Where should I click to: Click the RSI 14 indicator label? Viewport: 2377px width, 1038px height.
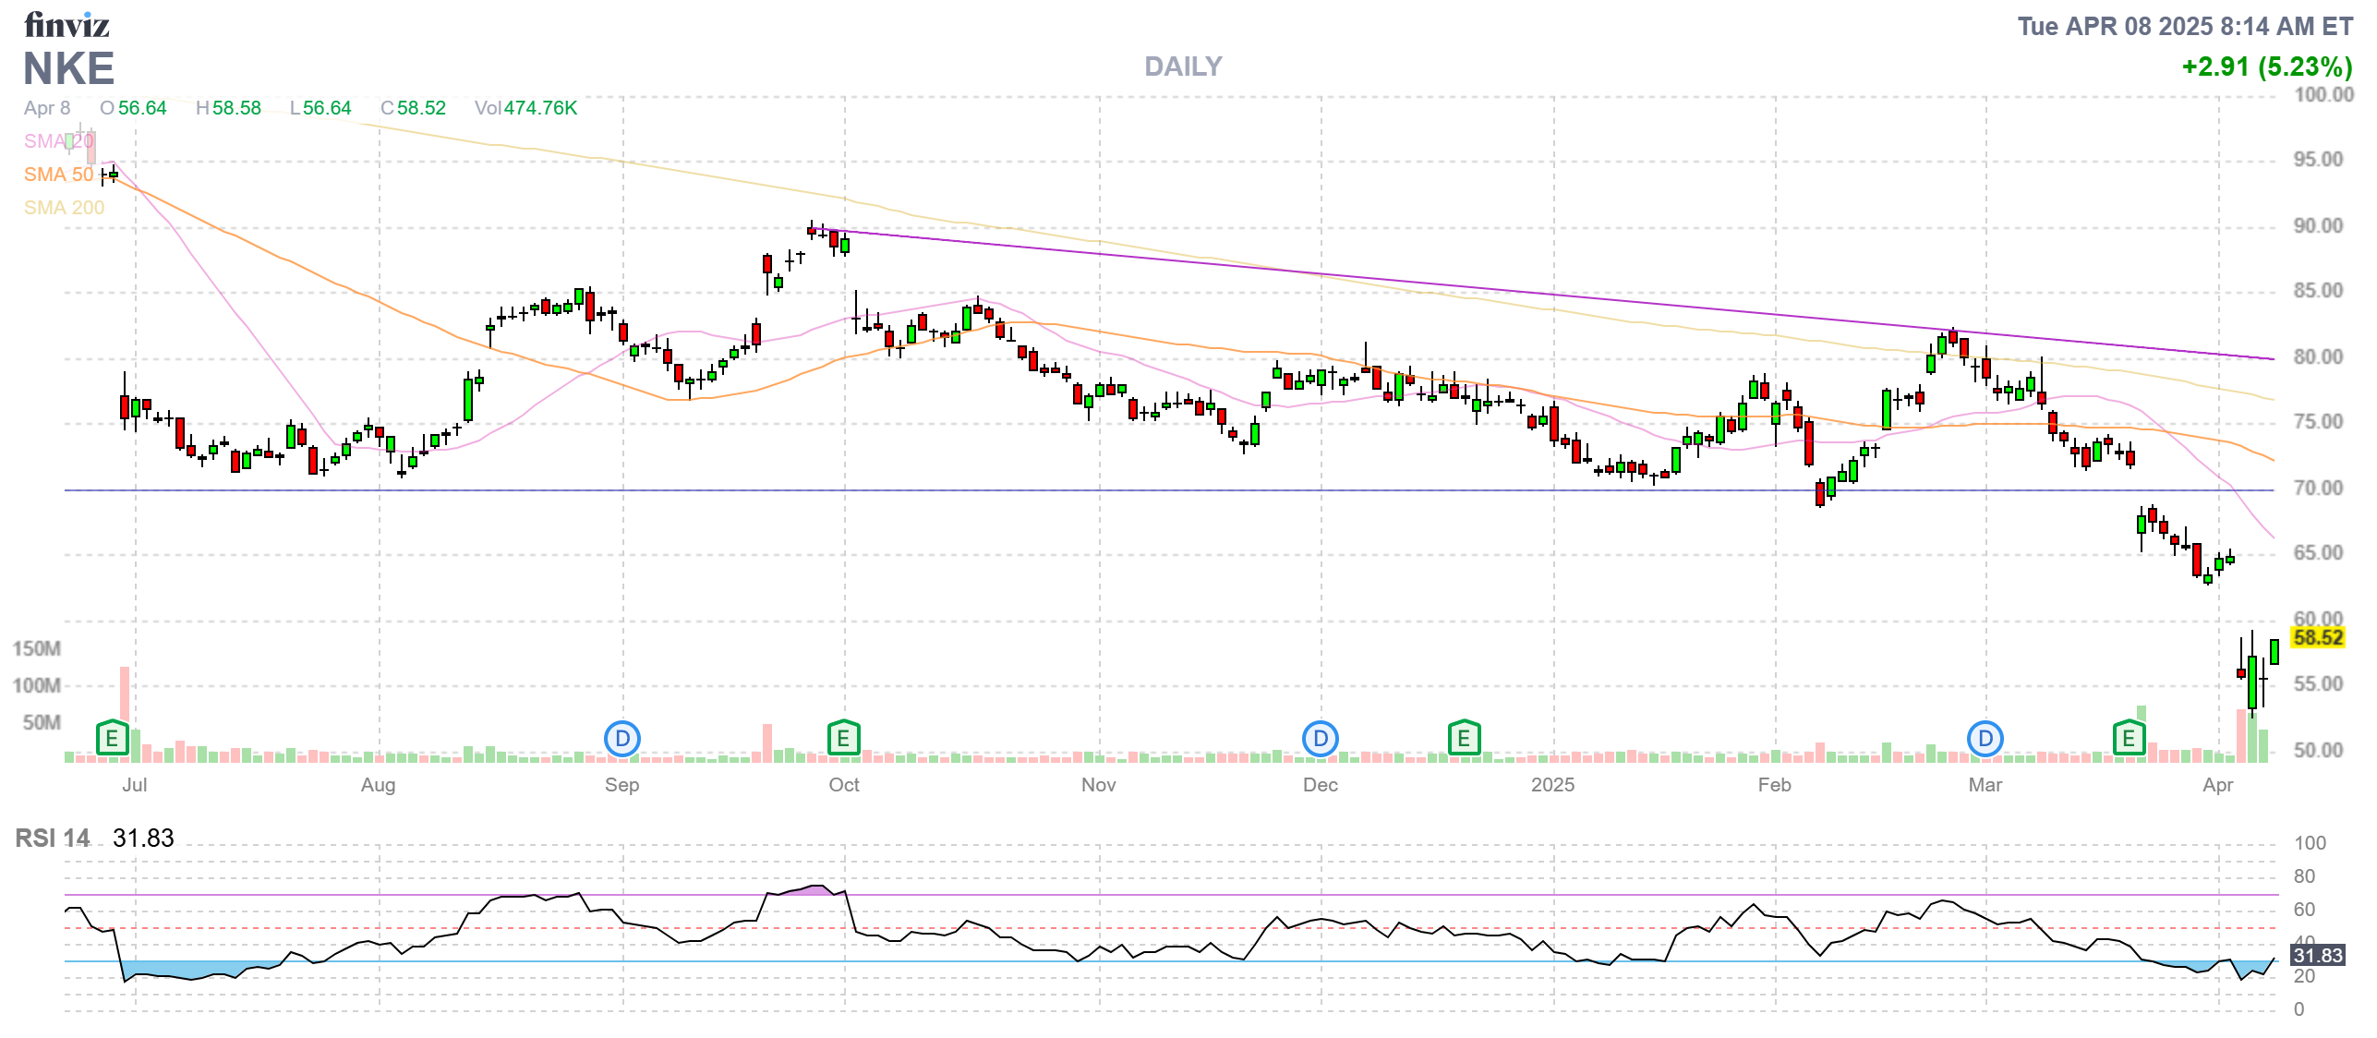[53, 838]
